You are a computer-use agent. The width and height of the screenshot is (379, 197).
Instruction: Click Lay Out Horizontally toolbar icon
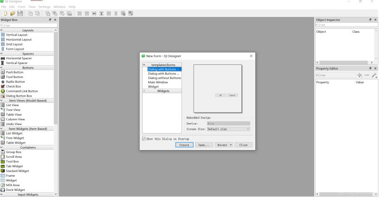point(80,13)
